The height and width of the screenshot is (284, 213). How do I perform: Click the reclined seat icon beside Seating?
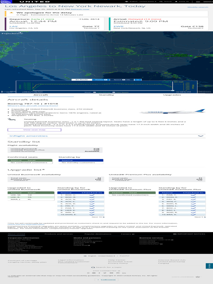click(12, 119)
